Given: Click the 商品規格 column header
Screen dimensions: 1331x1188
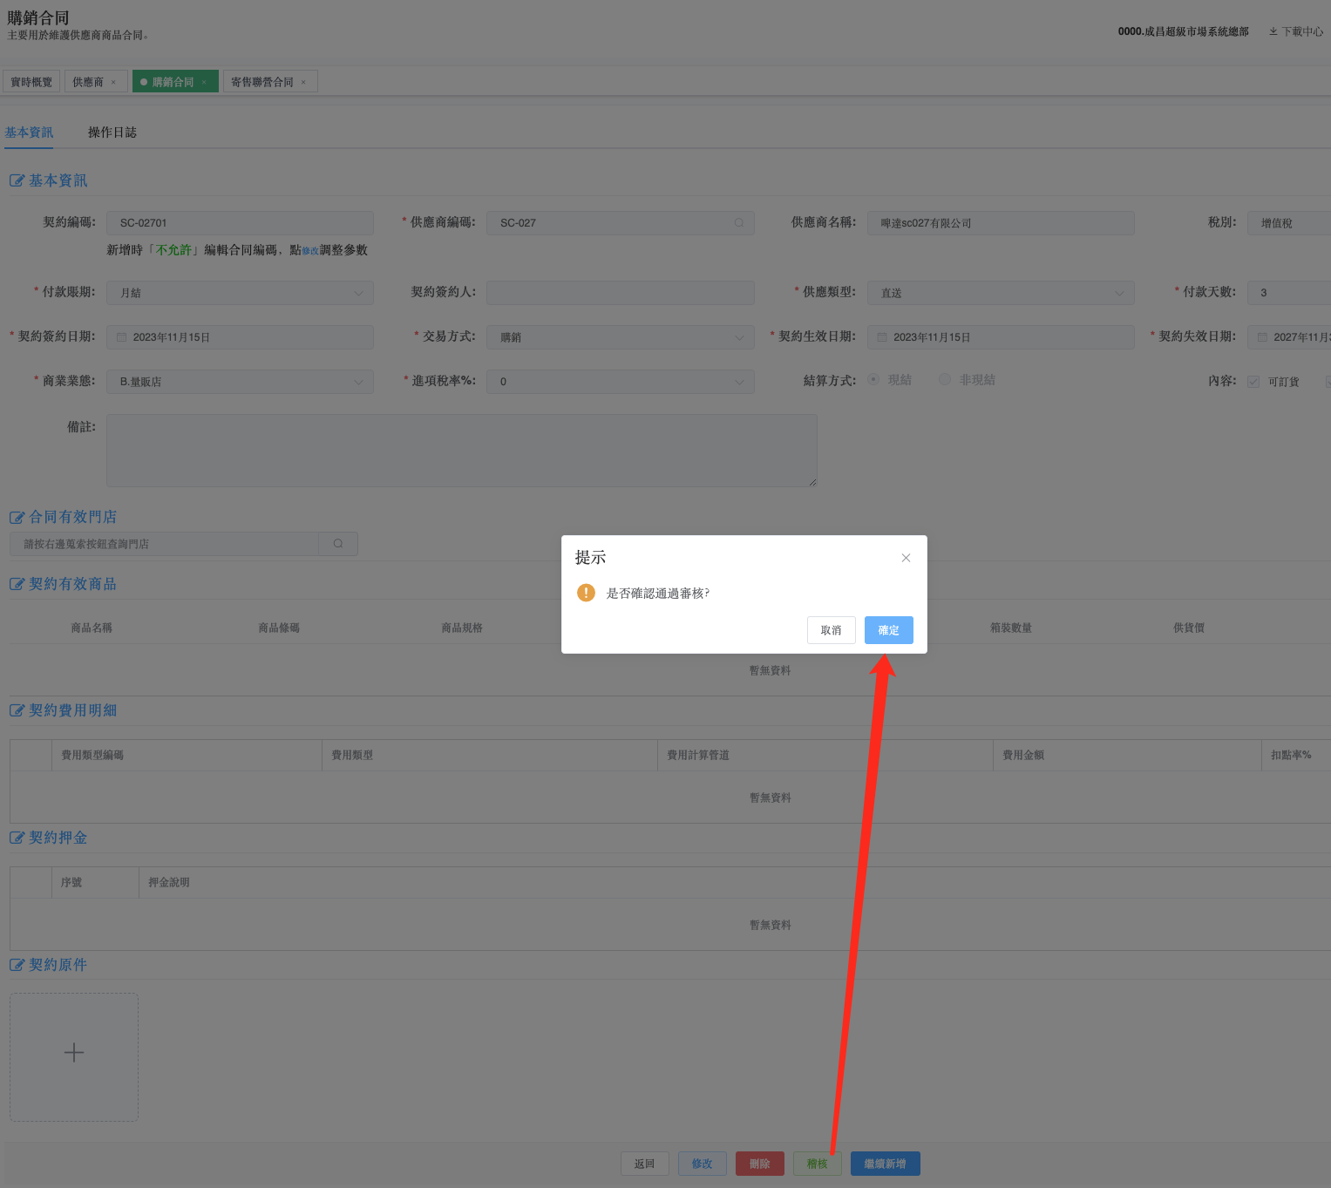Looking at the screenshot, I should pos(462,628).
